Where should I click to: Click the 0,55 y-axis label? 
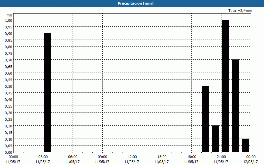pyautogui.click(x=9, y=80)
